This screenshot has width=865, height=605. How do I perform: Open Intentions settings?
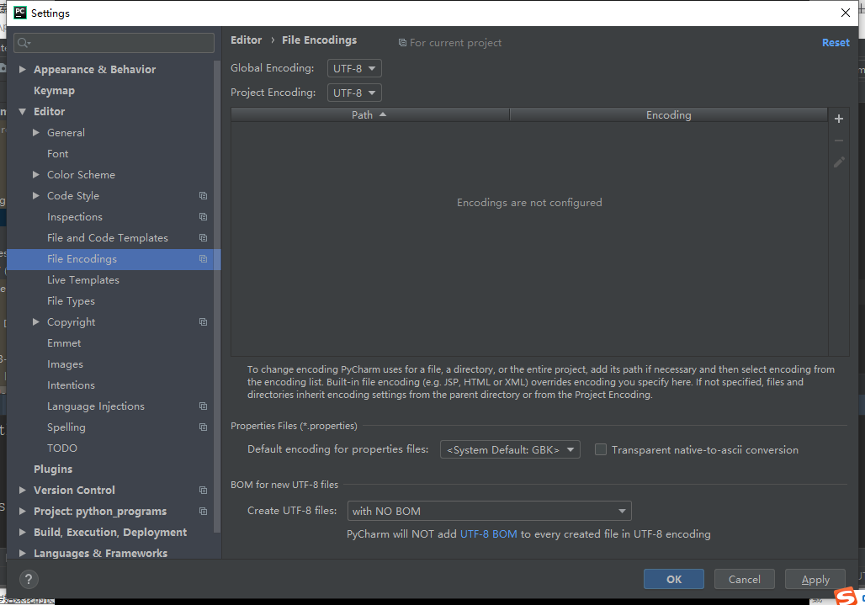(71, 385)
